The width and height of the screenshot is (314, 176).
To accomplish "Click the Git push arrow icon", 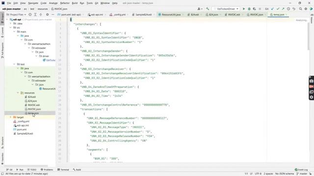I will (x=283, y=9).
